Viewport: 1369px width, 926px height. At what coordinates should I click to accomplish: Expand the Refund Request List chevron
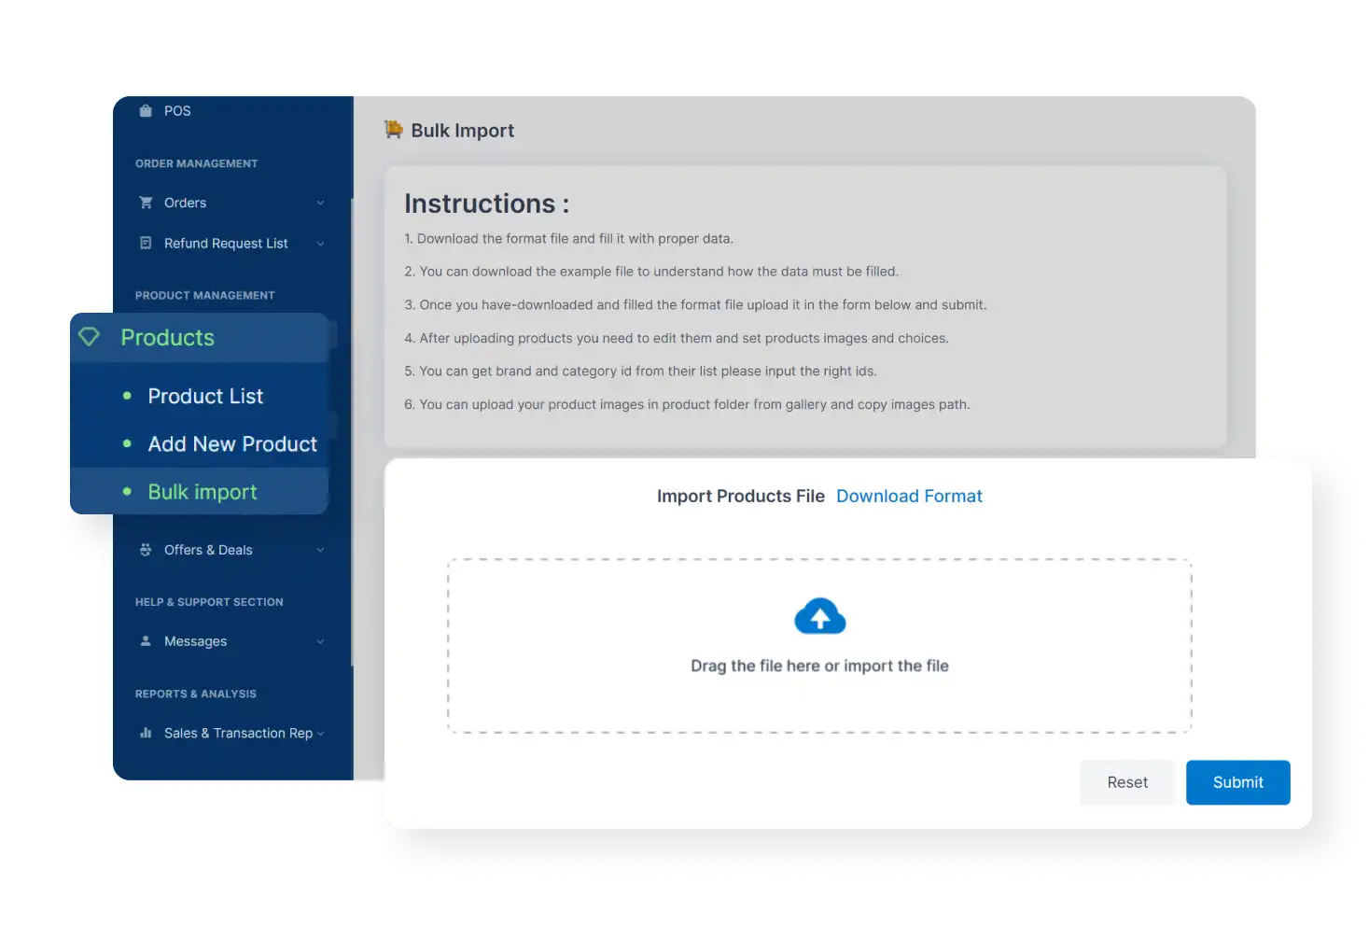pyautogui.click(x=321, y=243)
